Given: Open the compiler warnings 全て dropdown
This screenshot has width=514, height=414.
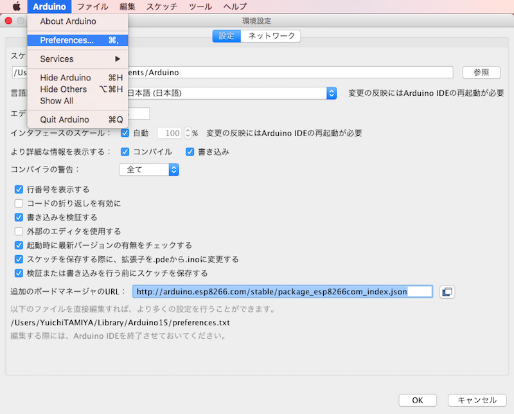Looking at the screenshot, I should point(149,170).
